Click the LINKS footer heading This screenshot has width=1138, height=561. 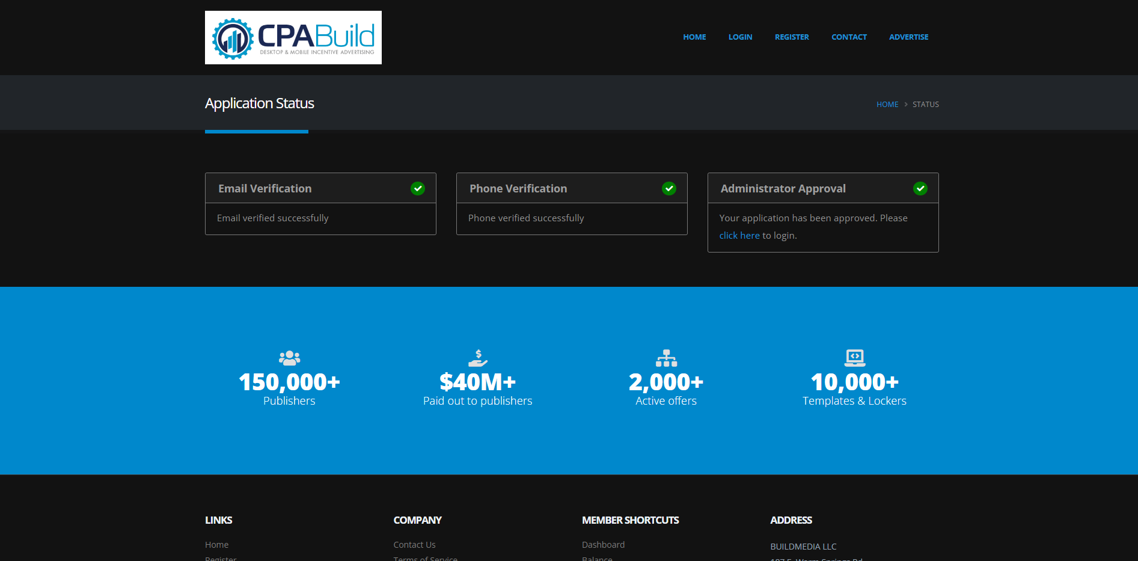coord(218,521)
